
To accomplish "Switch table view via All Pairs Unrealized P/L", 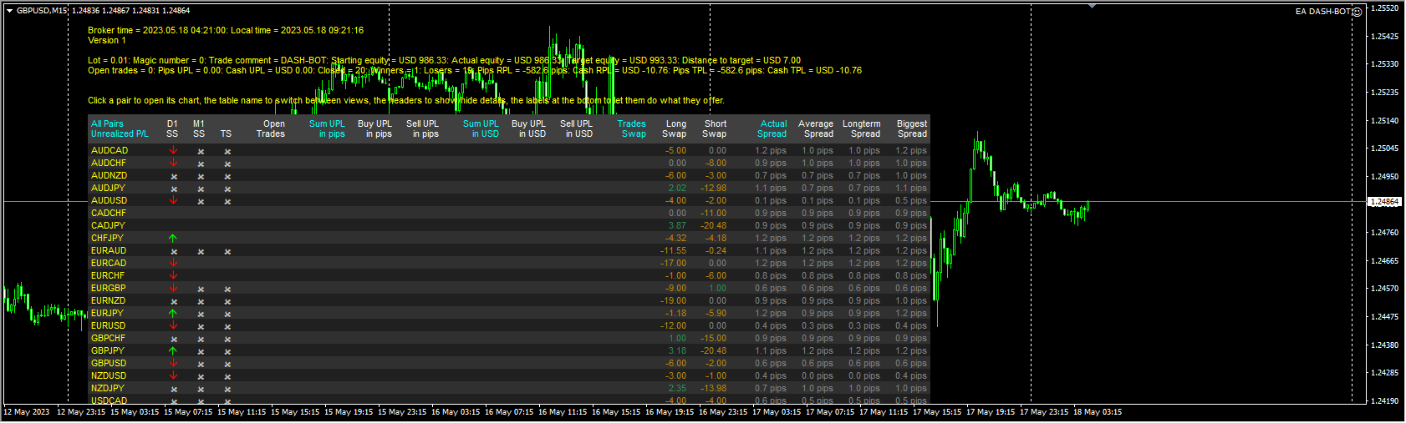I will (119, 128).
